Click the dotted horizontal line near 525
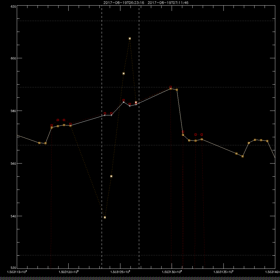Image resolution: width=280 pixels, height=280 pixels. pyautogui.click(x=146, y=255)
